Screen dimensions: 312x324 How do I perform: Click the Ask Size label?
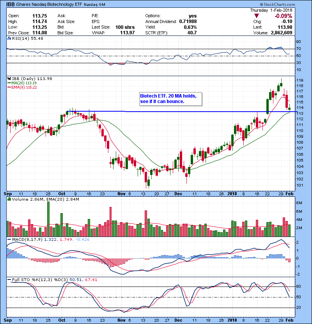(x=66, y=21)
